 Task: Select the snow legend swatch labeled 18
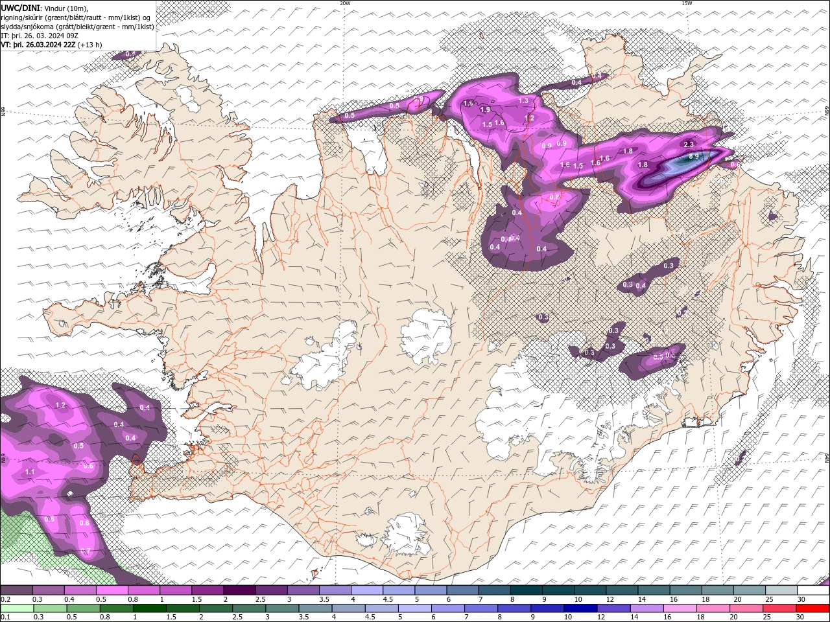(718, 590)
